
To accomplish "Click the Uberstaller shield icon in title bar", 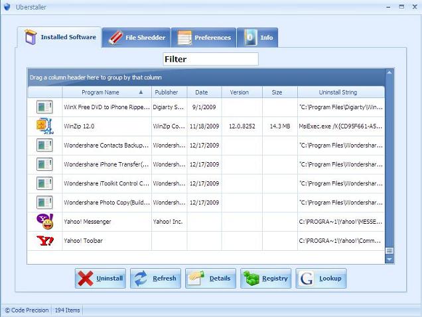I will click(x=7, y=7).
